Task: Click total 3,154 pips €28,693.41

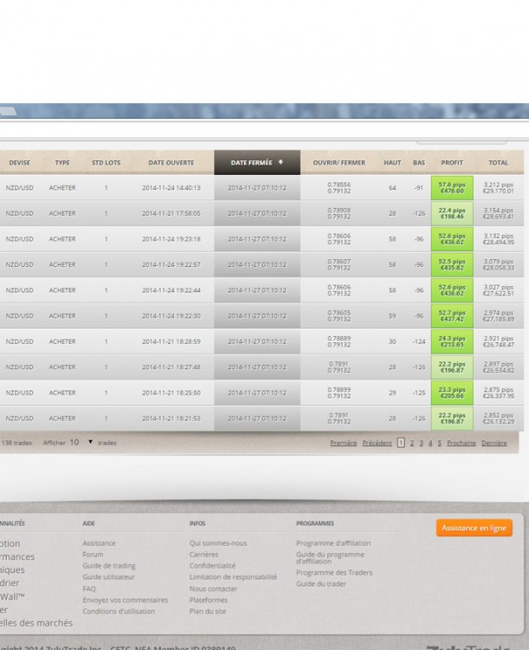Action: tap(499, 213)
